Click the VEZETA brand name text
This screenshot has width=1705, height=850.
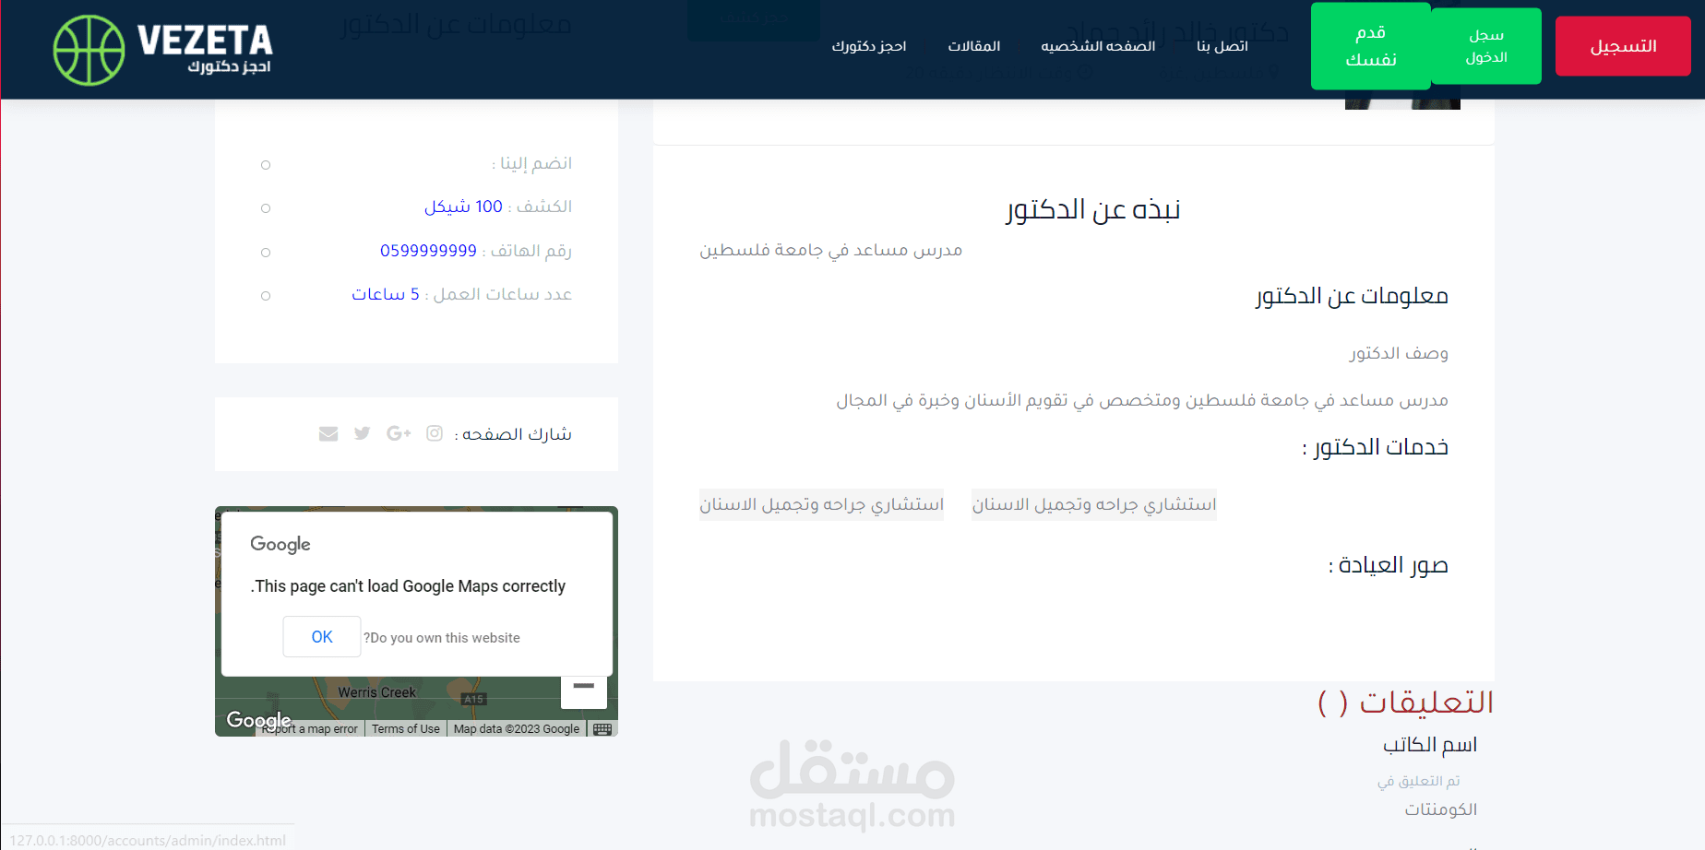(205, 40)
